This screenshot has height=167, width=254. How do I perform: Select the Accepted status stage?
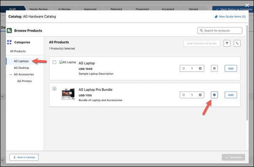(x=168, y=9)
